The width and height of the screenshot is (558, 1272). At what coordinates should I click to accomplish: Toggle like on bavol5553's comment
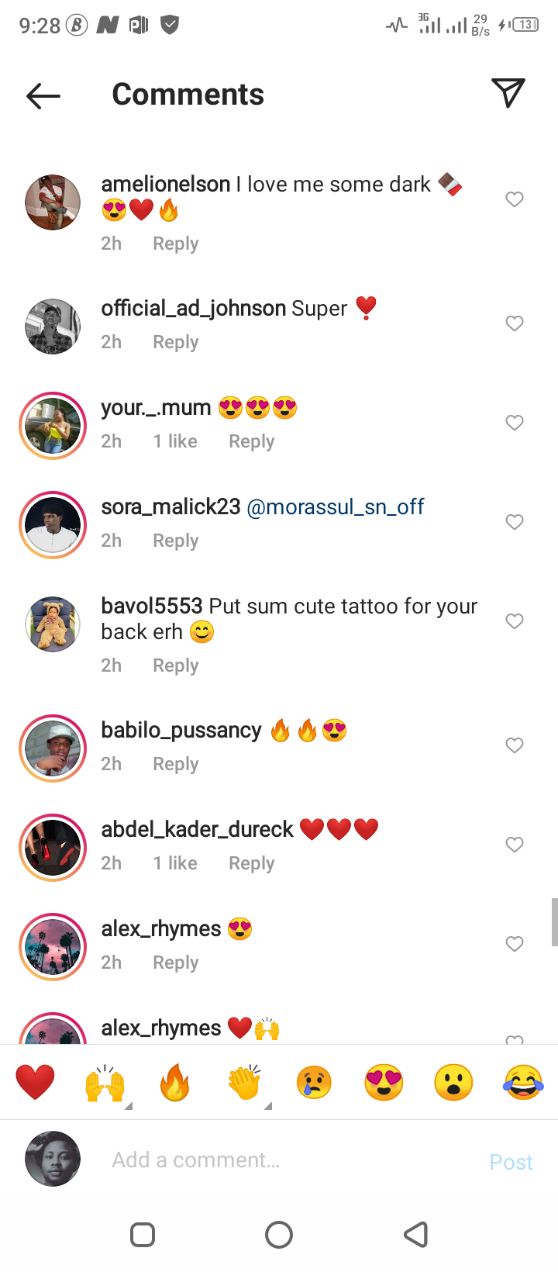coord(515,621)
